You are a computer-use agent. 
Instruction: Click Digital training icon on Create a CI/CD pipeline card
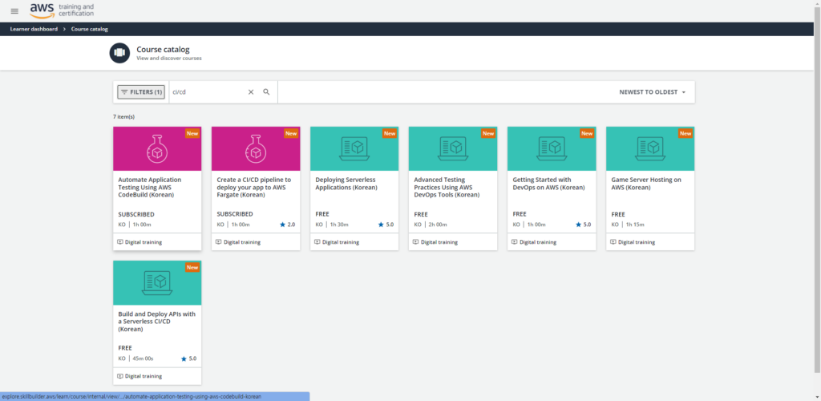[218, 242]
